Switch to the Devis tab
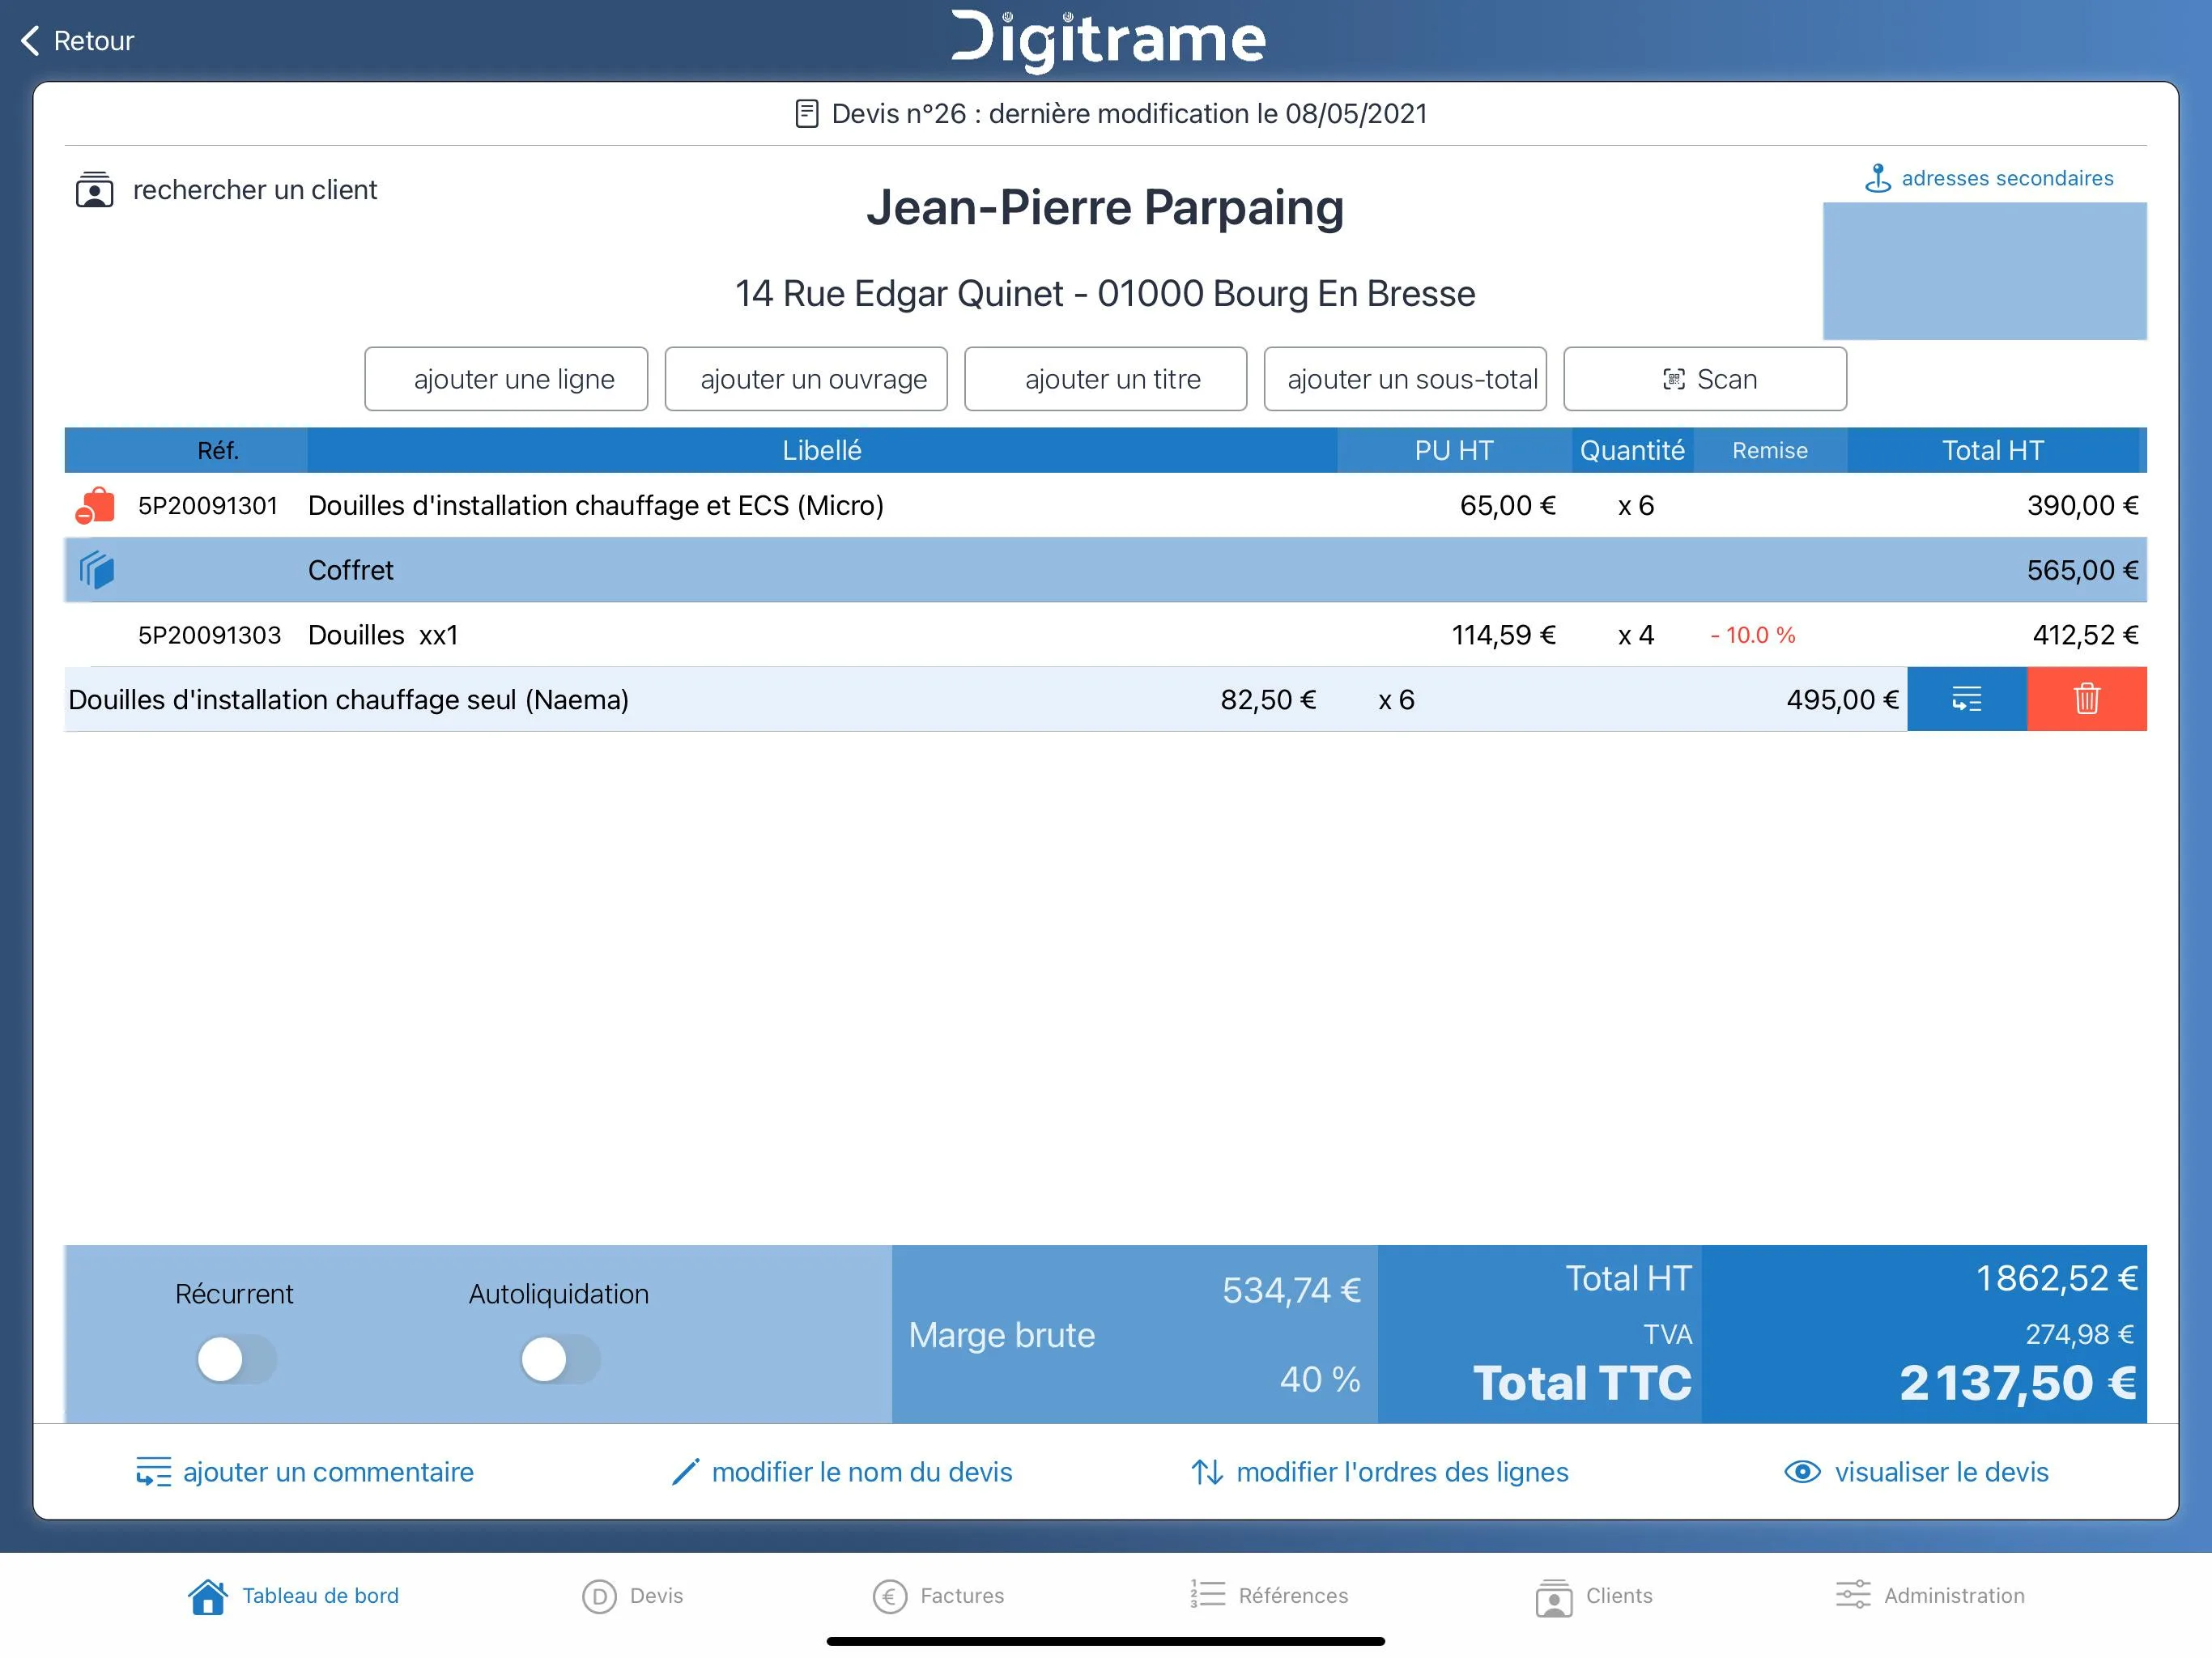2212x1658 pixels. coord(633,1596)
